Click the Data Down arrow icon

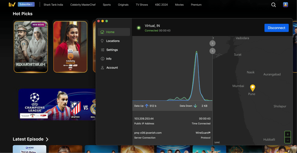coord(195,106)
